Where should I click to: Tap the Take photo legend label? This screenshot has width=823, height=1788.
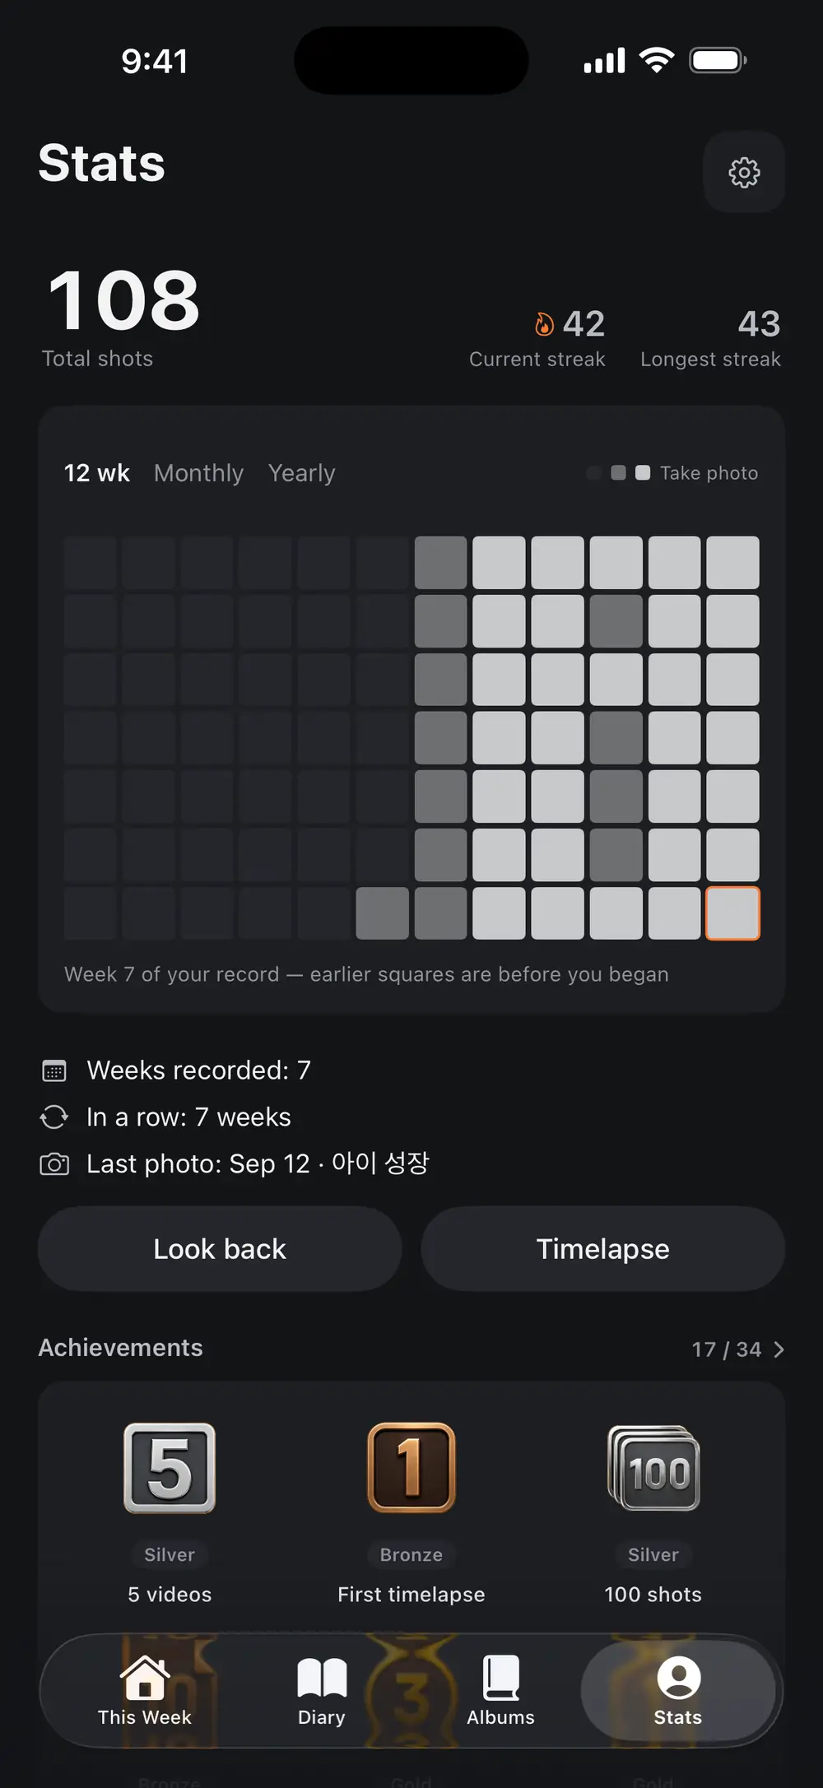coord(709,473)
